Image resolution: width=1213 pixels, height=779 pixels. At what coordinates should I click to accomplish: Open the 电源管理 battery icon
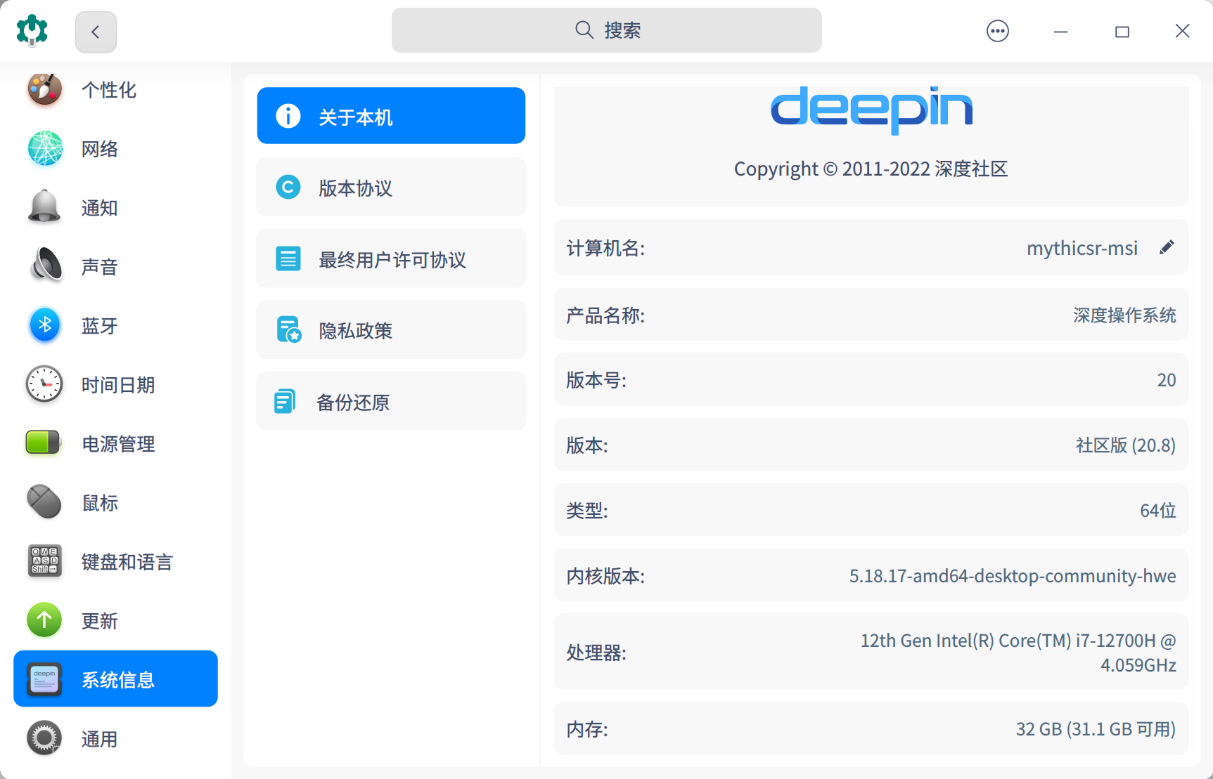click(x=43, y=443)
